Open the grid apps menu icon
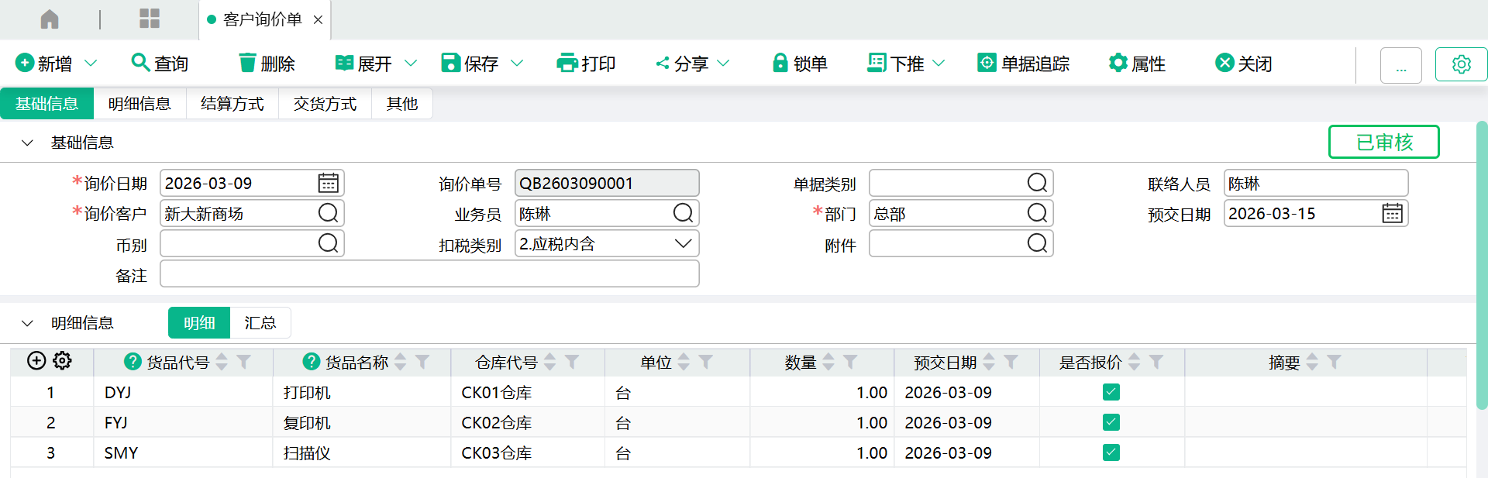Viewport: 1488px width, 478px height. [x=149, y=19]
